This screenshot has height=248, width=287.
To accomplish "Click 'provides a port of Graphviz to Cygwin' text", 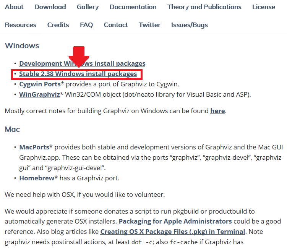I will point(122,84).
